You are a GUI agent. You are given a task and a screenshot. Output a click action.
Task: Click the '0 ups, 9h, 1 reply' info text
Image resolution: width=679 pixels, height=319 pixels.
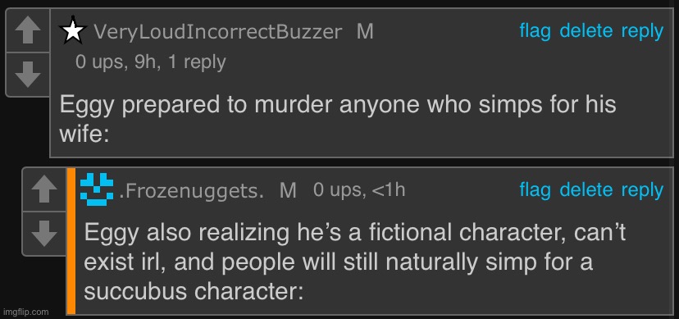pyautogui.click(x=150, y=63)
